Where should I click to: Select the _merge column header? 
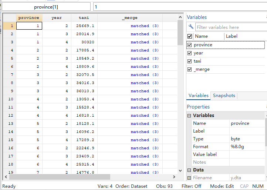[130, 18]
